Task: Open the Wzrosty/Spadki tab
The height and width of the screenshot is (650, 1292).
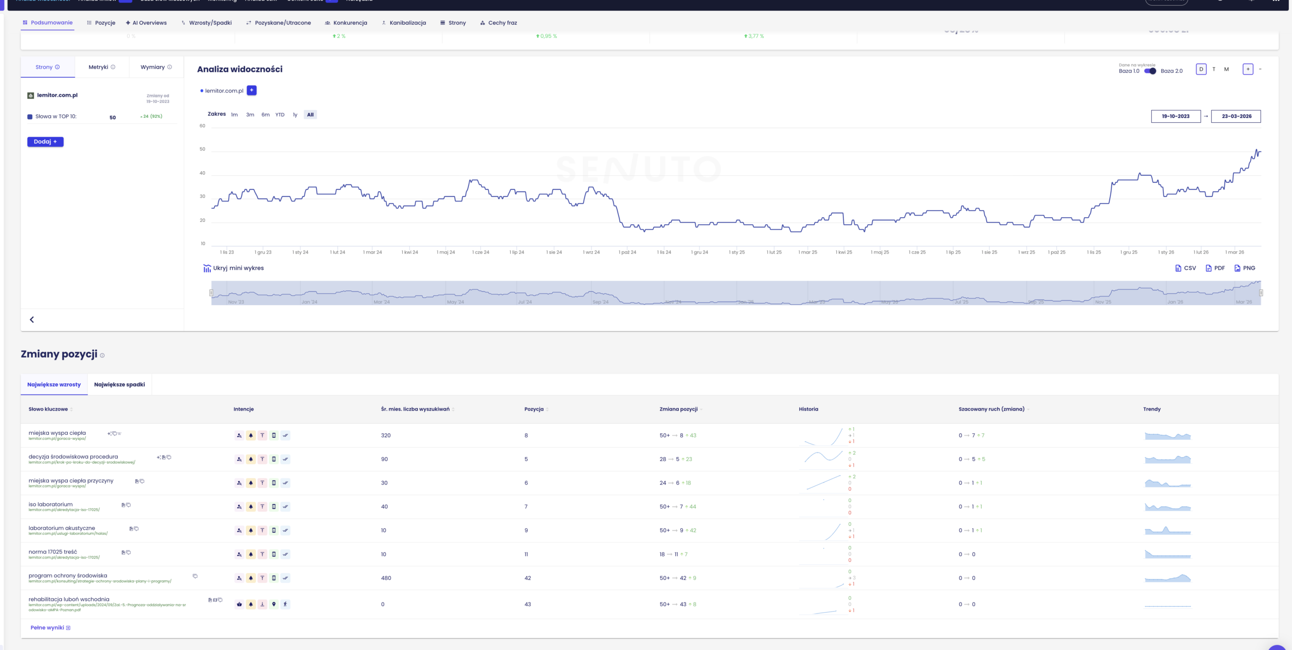Action: point(206,23)
